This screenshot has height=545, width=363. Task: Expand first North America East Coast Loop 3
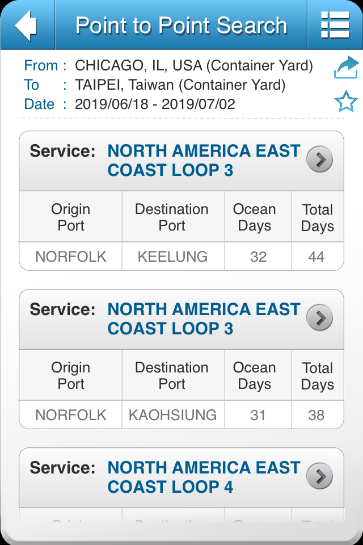[320, 161]
